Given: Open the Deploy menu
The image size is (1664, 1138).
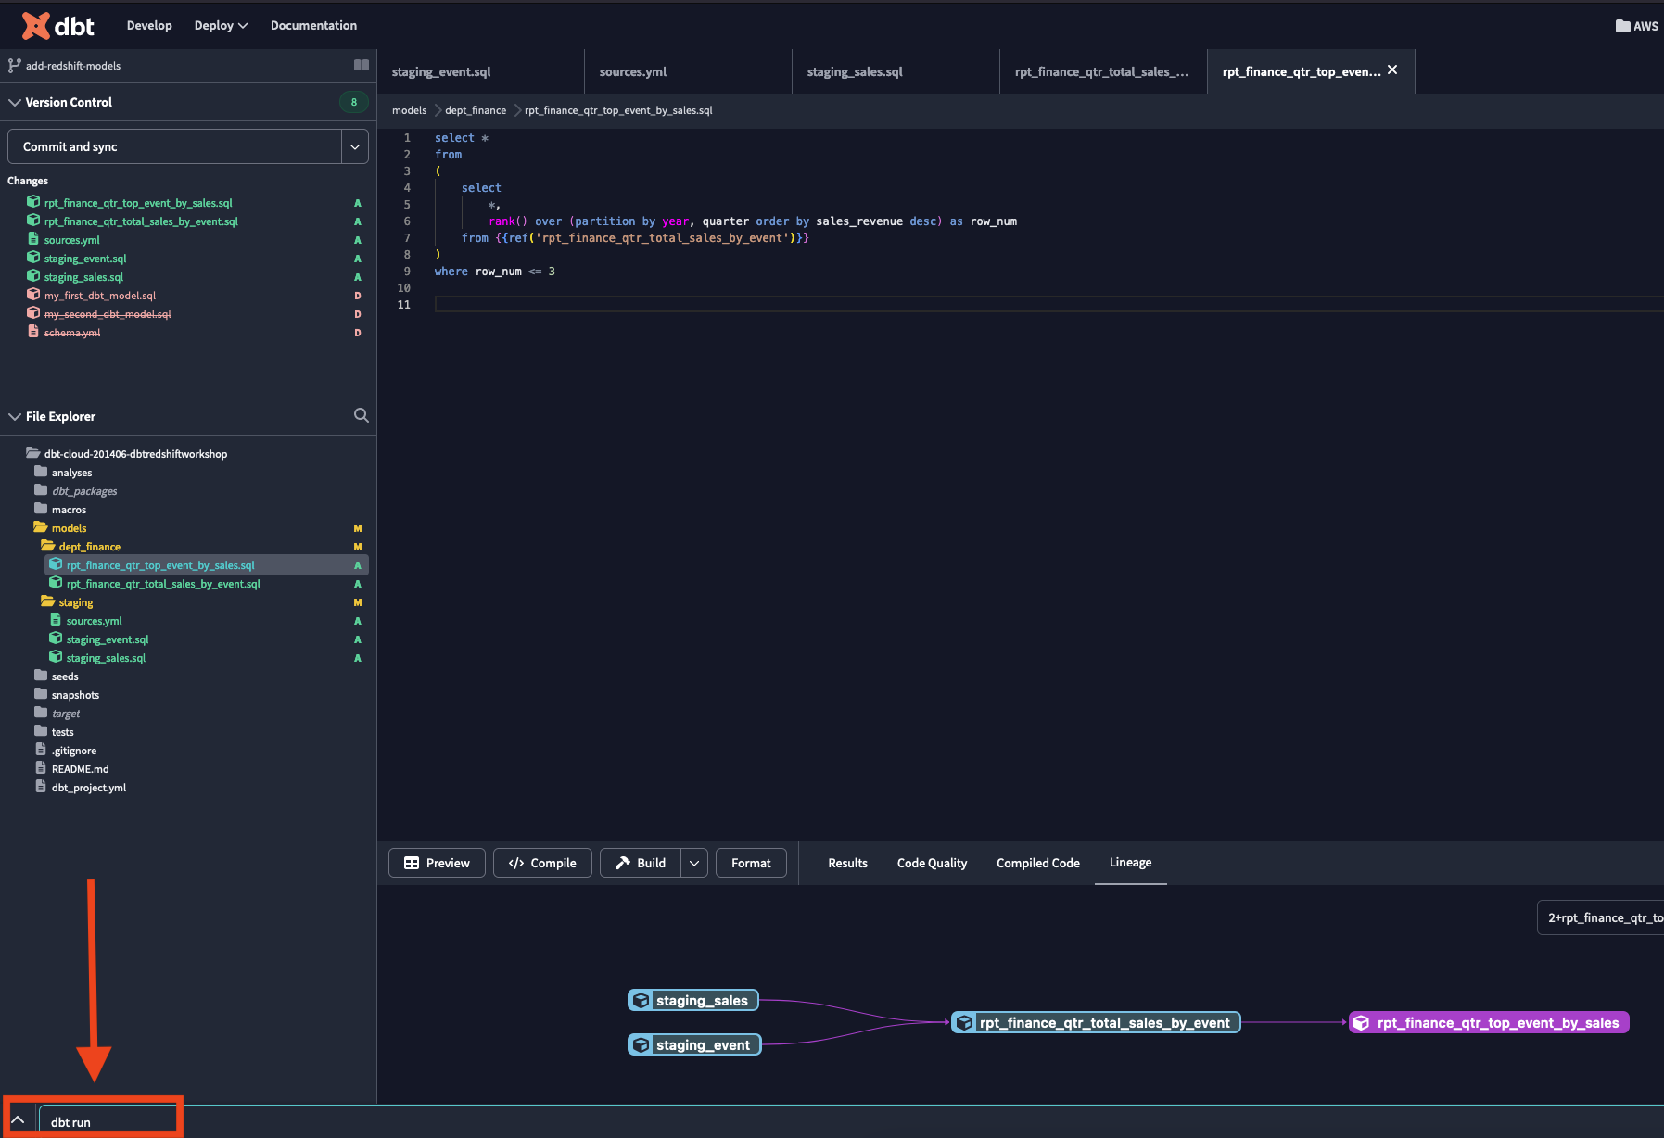Looking at the screenshot, I should 221,26.
